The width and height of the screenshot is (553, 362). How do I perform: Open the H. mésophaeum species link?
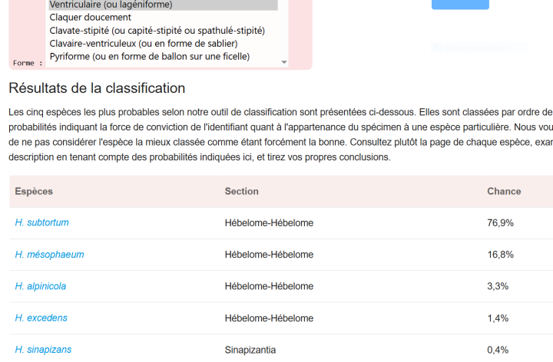[x=49, y=254]
